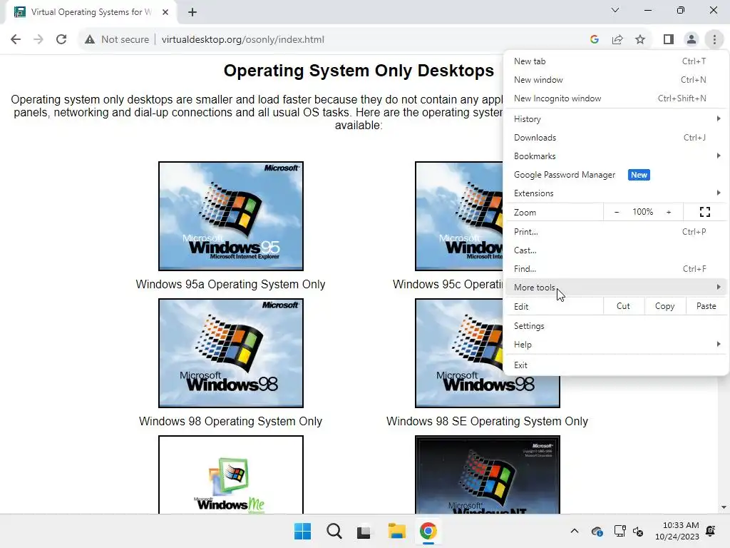
Task: Open File Explorer from taskbar
Action: 396,531
